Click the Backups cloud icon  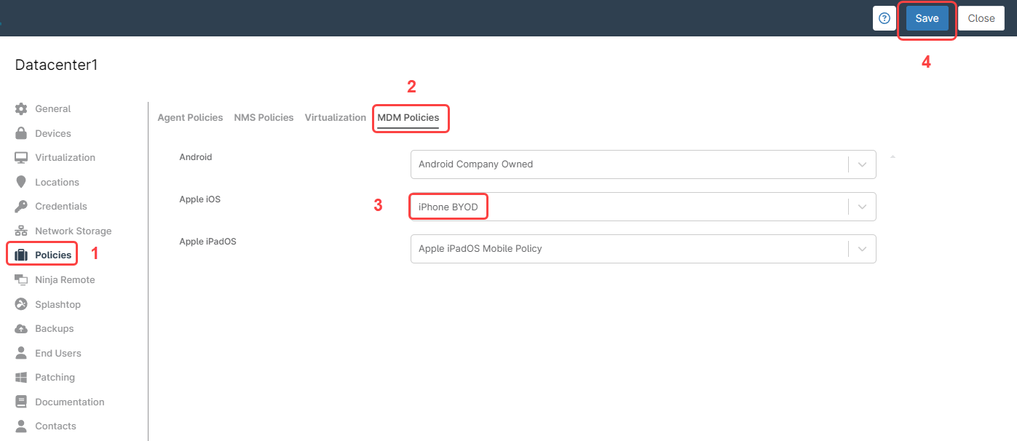(23, 328)
